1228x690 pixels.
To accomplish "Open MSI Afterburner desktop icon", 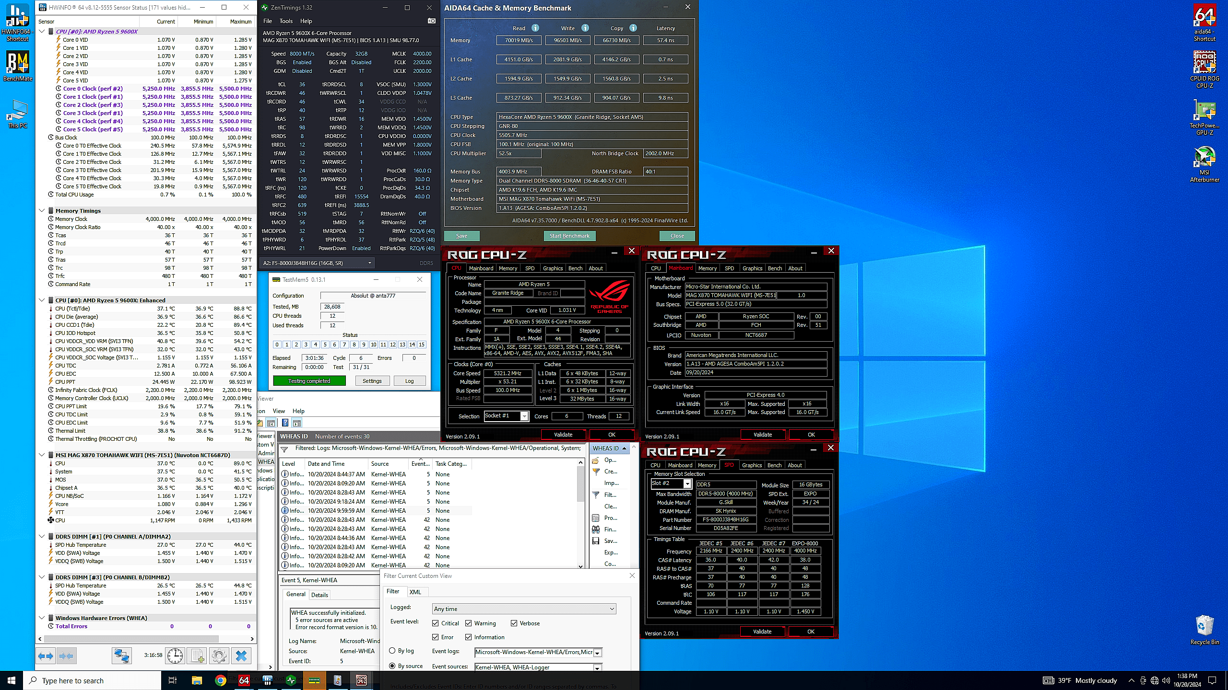I will (1204, 164).
